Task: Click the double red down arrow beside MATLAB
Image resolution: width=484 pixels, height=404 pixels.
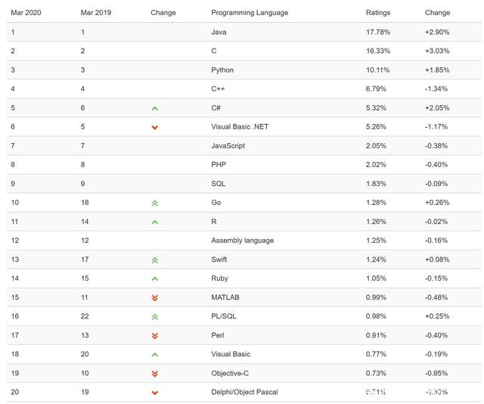Action: point(155,298)
